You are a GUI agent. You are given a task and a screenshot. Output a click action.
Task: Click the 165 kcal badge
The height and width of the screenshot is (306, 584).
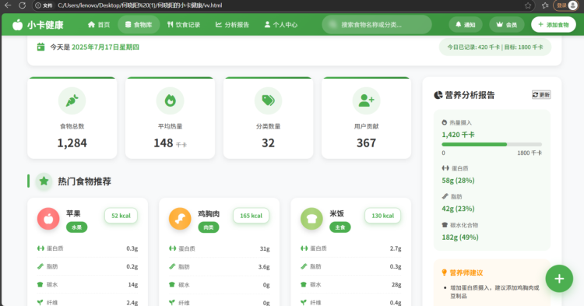point(251,216)
